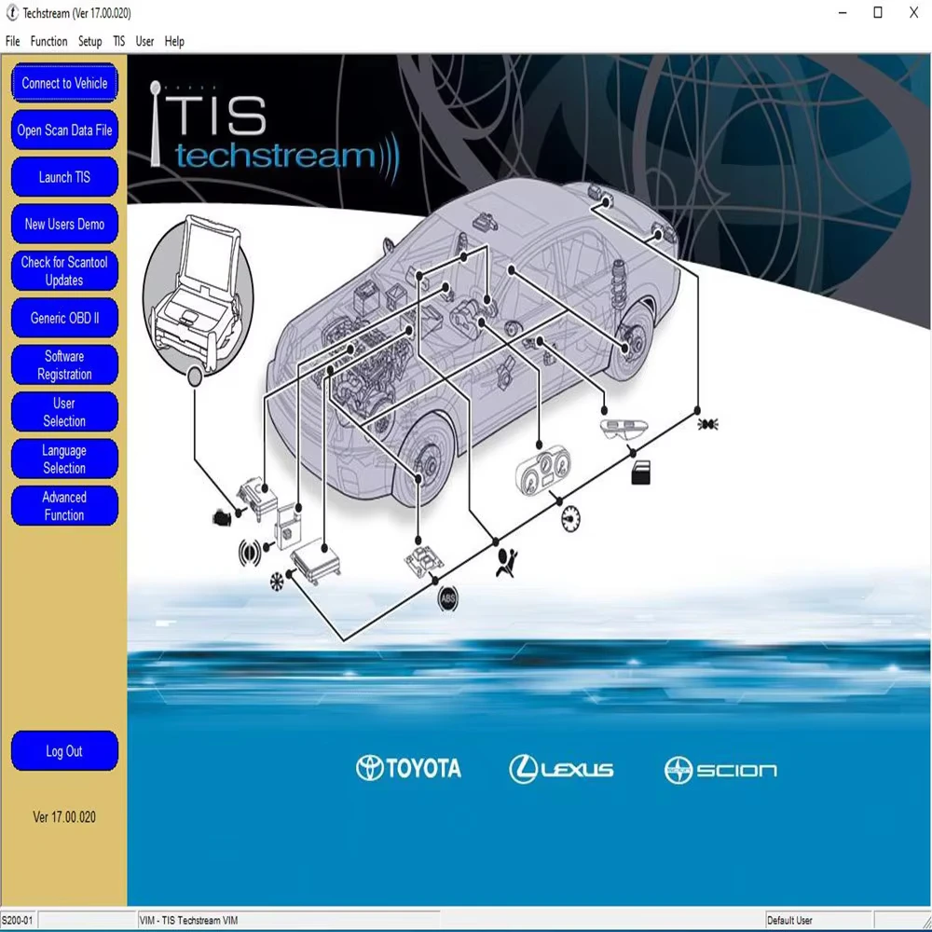Click the headlight sun-shaped icon

click(707, 424)
